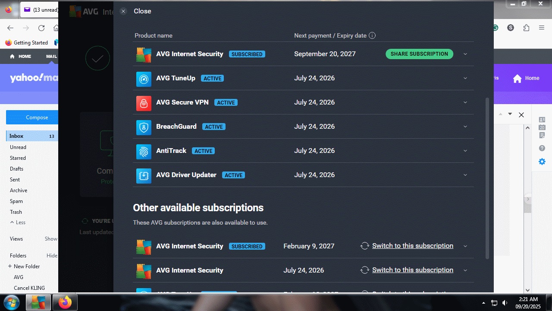Switch to the February 9, 2027 subscription
Viewport: 552px width, 311px height.
coord(412,246)
